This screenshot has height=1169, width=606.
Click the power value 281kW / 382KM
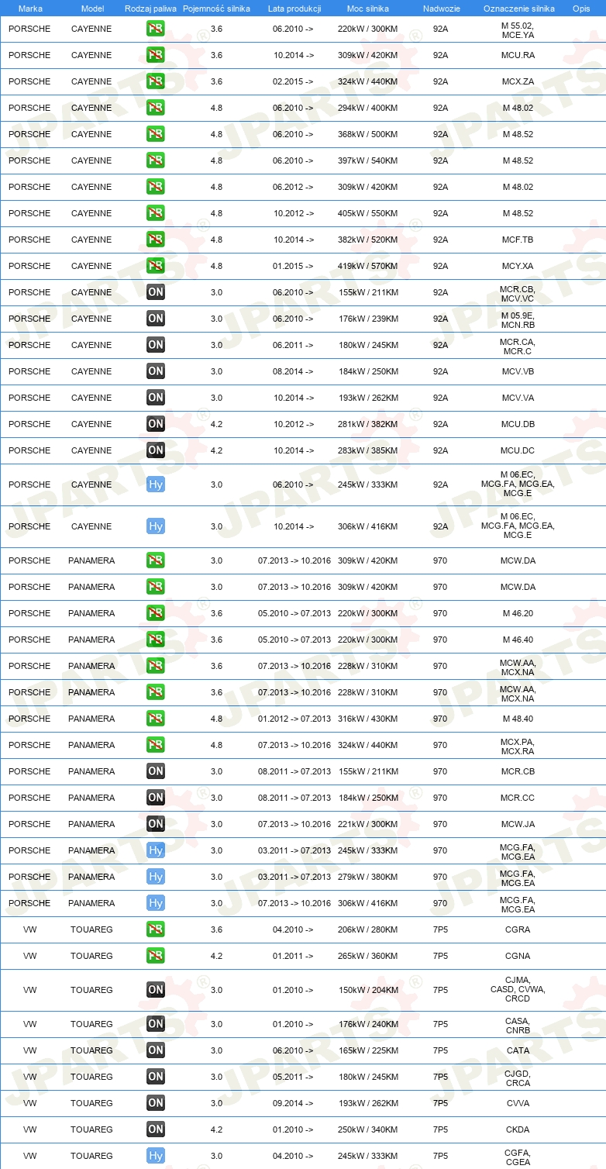click(368, 424)
